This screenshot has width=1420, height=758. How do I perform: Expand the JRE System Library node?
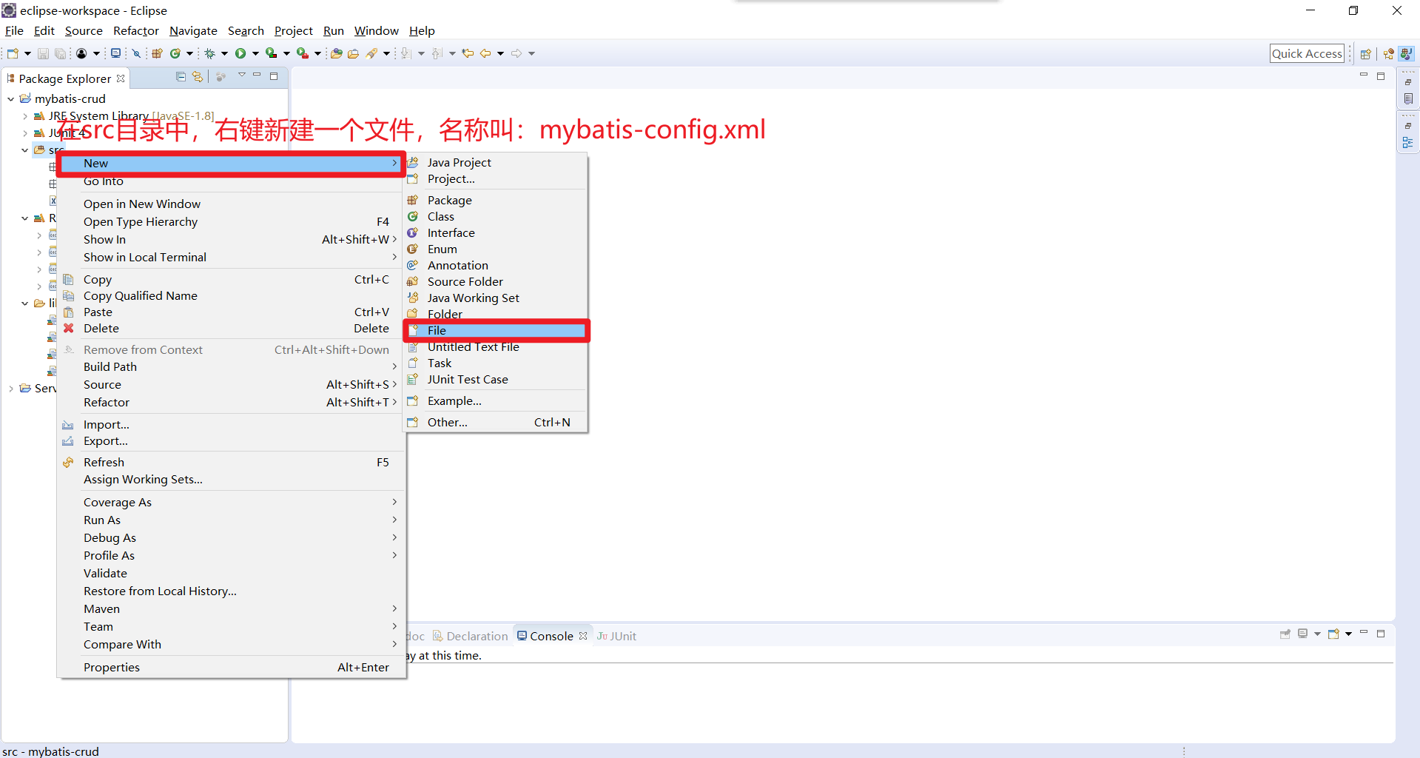click(x=25, y=116)
